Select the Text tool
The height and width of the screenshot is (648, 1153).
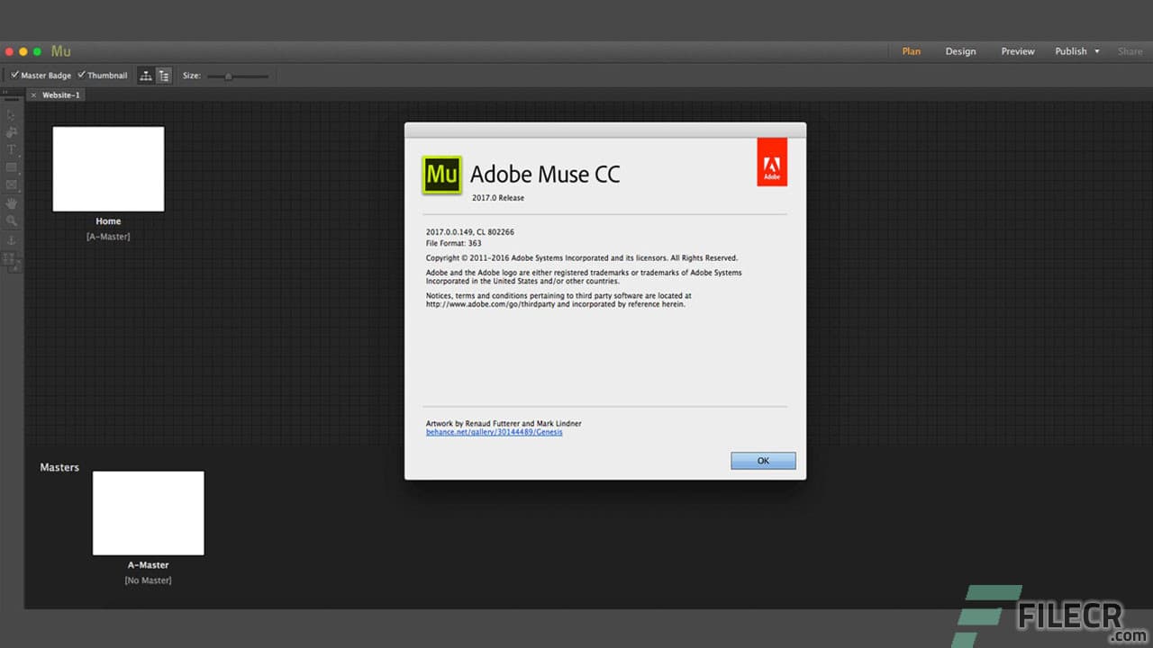(x=12, y=149)
